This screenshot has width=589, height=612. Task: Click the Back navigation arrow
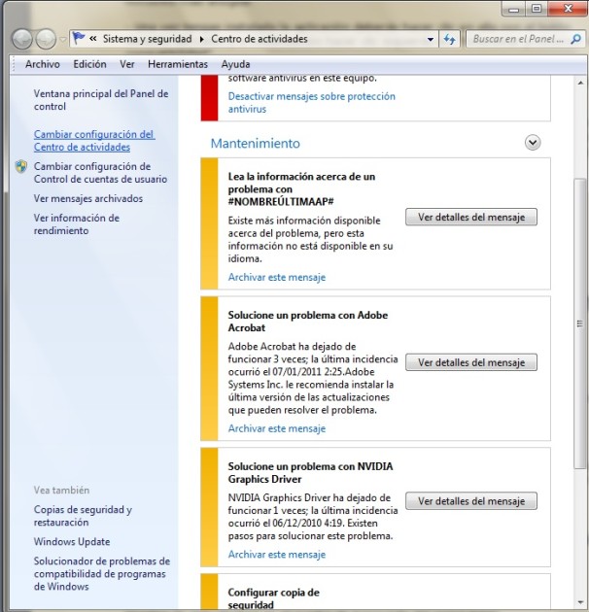point(22,39)
